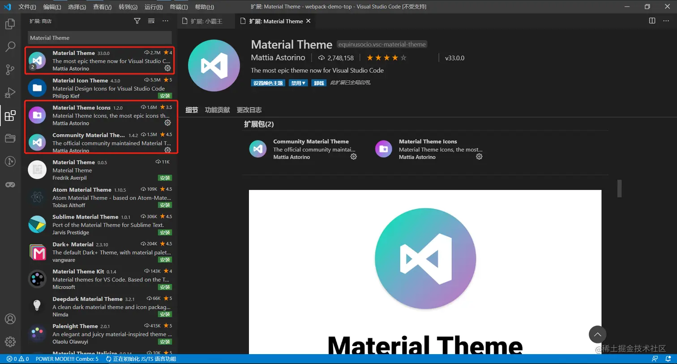Open the 终端(T) menu

click(x=179, y=7)
